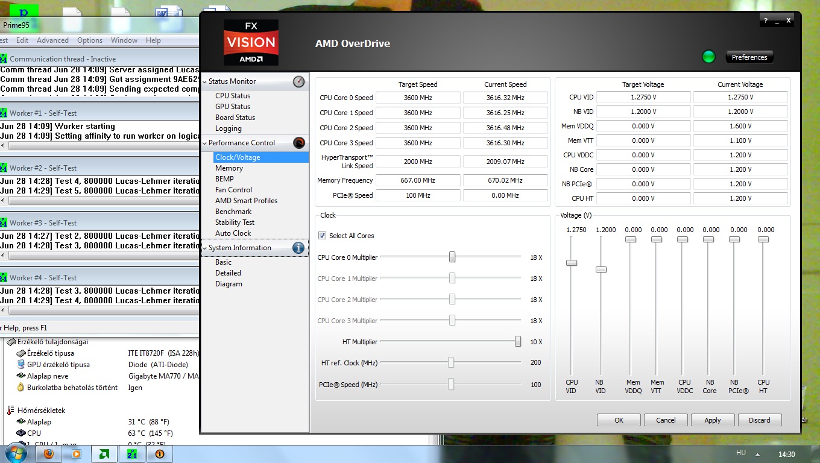This screenshot has width=820, height=463.
Task: Open Firefox from the taskbar
Action: click(x=49, y=453)
